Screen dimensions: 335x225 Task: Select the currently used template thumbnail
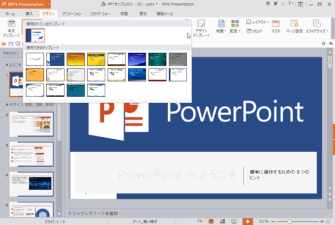coord(35,36)
